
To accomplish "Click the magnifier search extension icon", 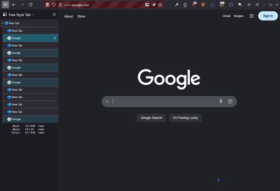I will (240, 5).
